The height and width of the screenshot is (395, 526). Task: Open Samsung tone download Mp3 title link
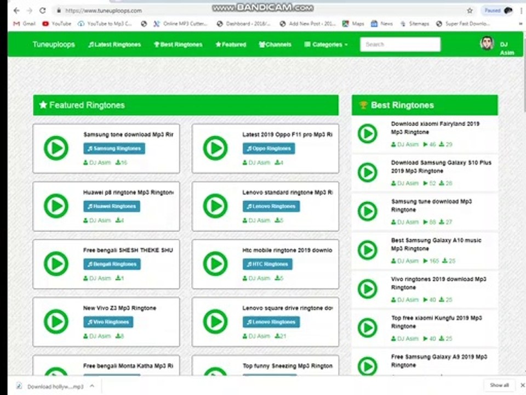click(128, 134)
